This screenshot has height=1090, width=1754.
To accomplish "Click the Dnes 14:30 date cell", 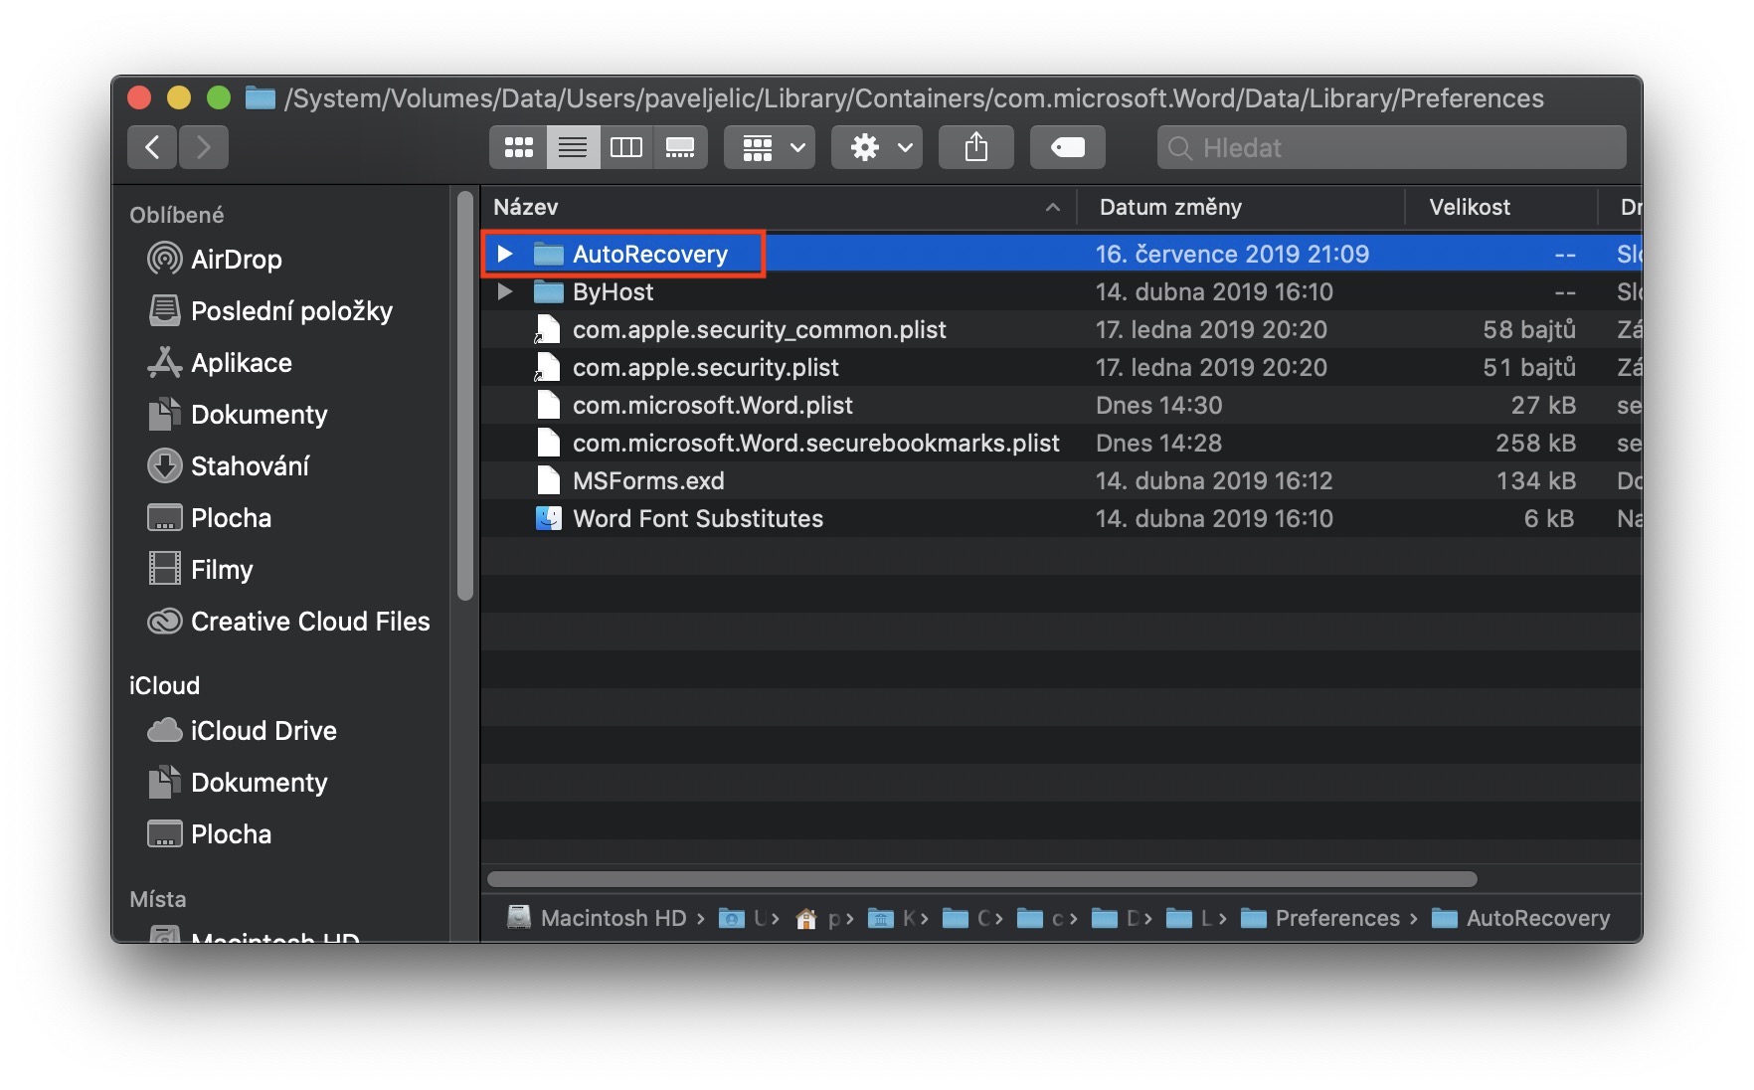I will pos(1159,405).
